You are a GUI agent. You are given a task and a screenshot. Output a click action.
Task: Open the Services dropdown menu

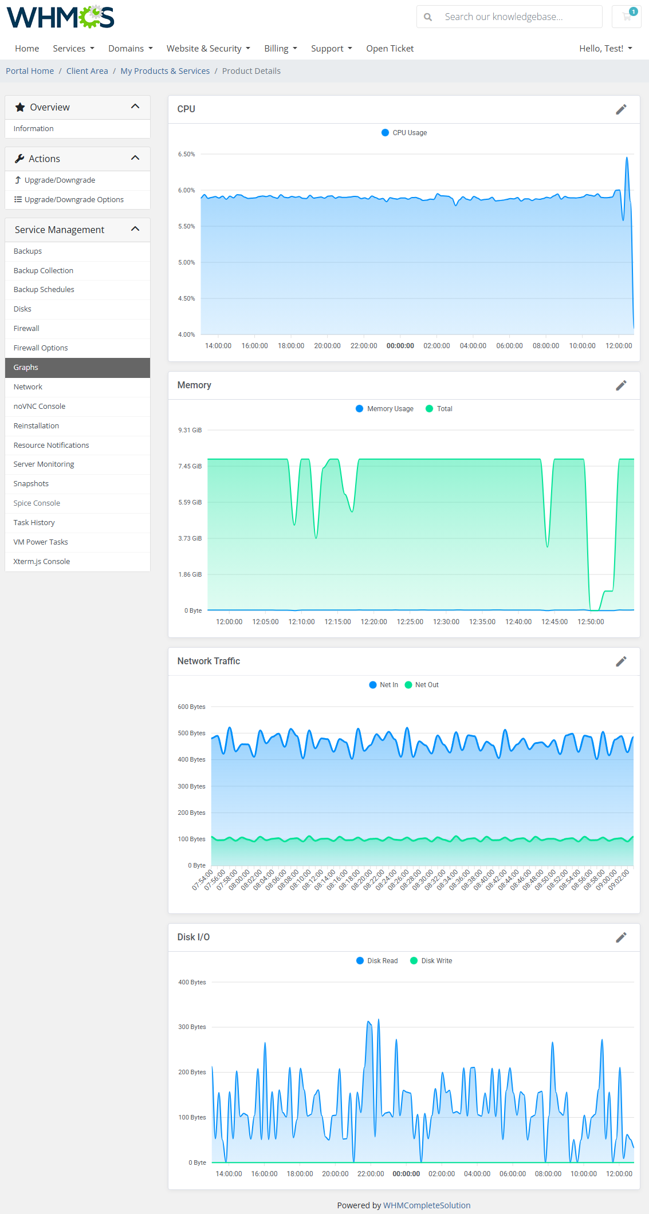(73, 49)
